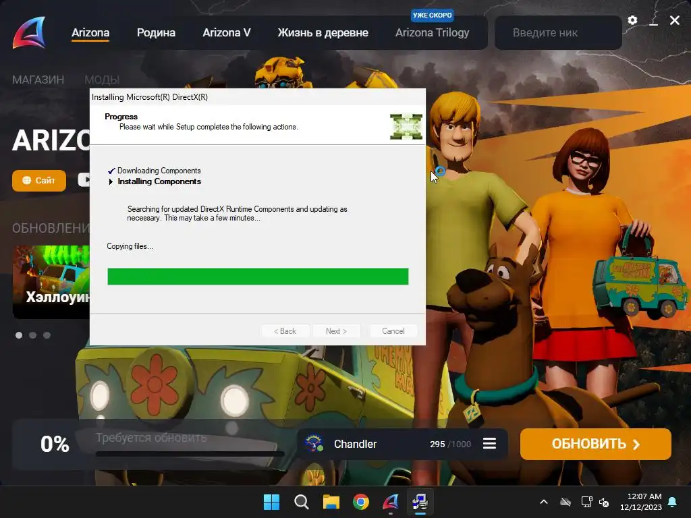Click the globe icon on Сайт button
Screen dimensions: 691x518
click(x=27, y=181)
